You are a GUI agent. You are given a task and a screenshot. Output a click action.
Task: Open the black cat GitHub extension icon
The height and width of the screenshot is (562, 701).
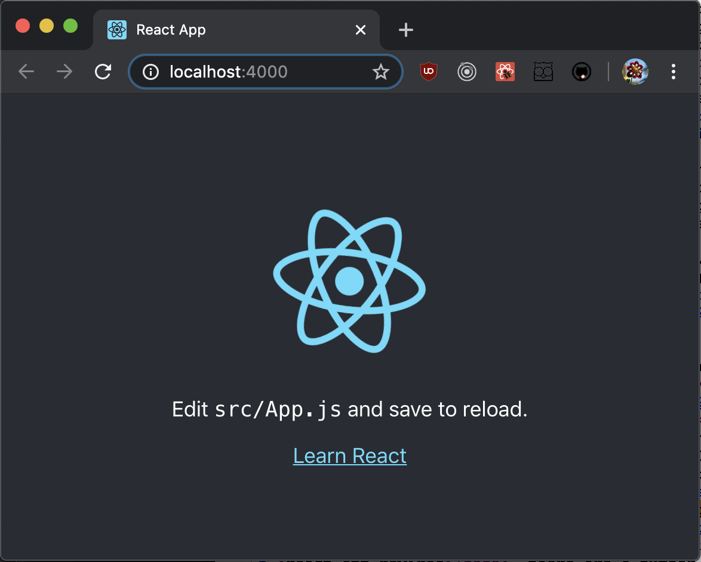point(582,72)
